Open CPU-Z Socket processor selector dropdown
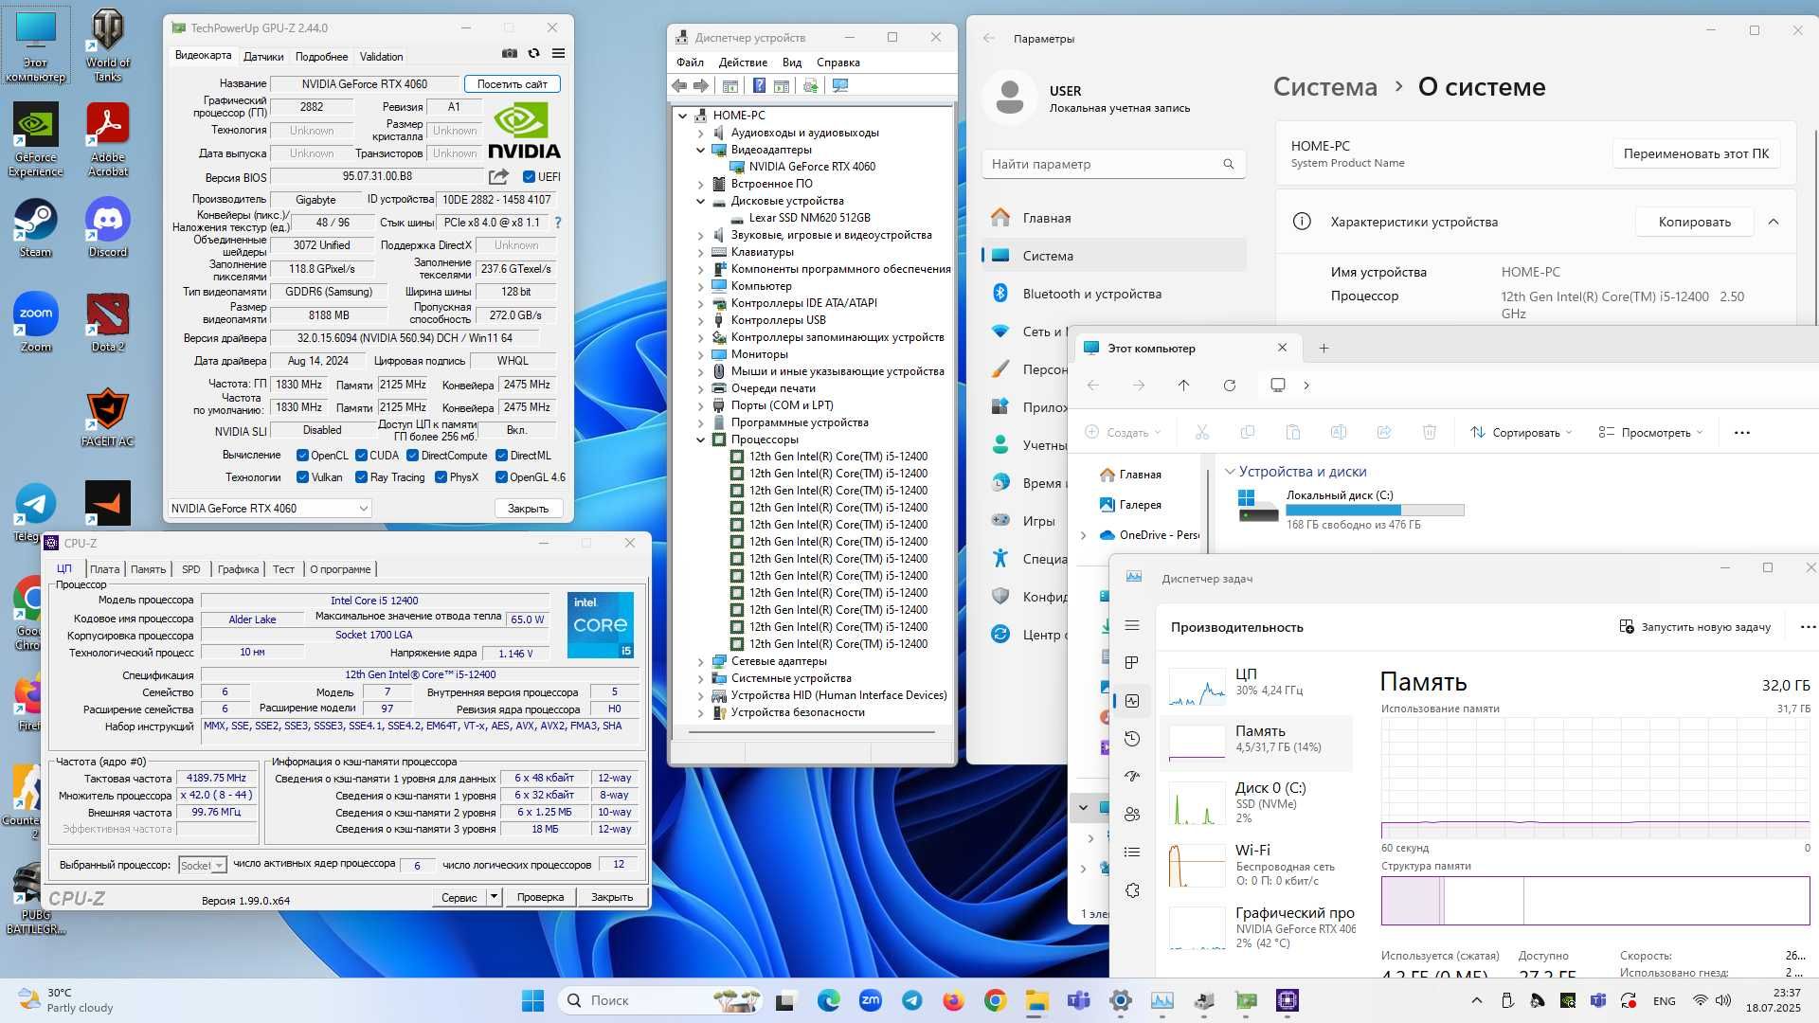This screenshot has width=1819, height=1023. tap(203, 865)
